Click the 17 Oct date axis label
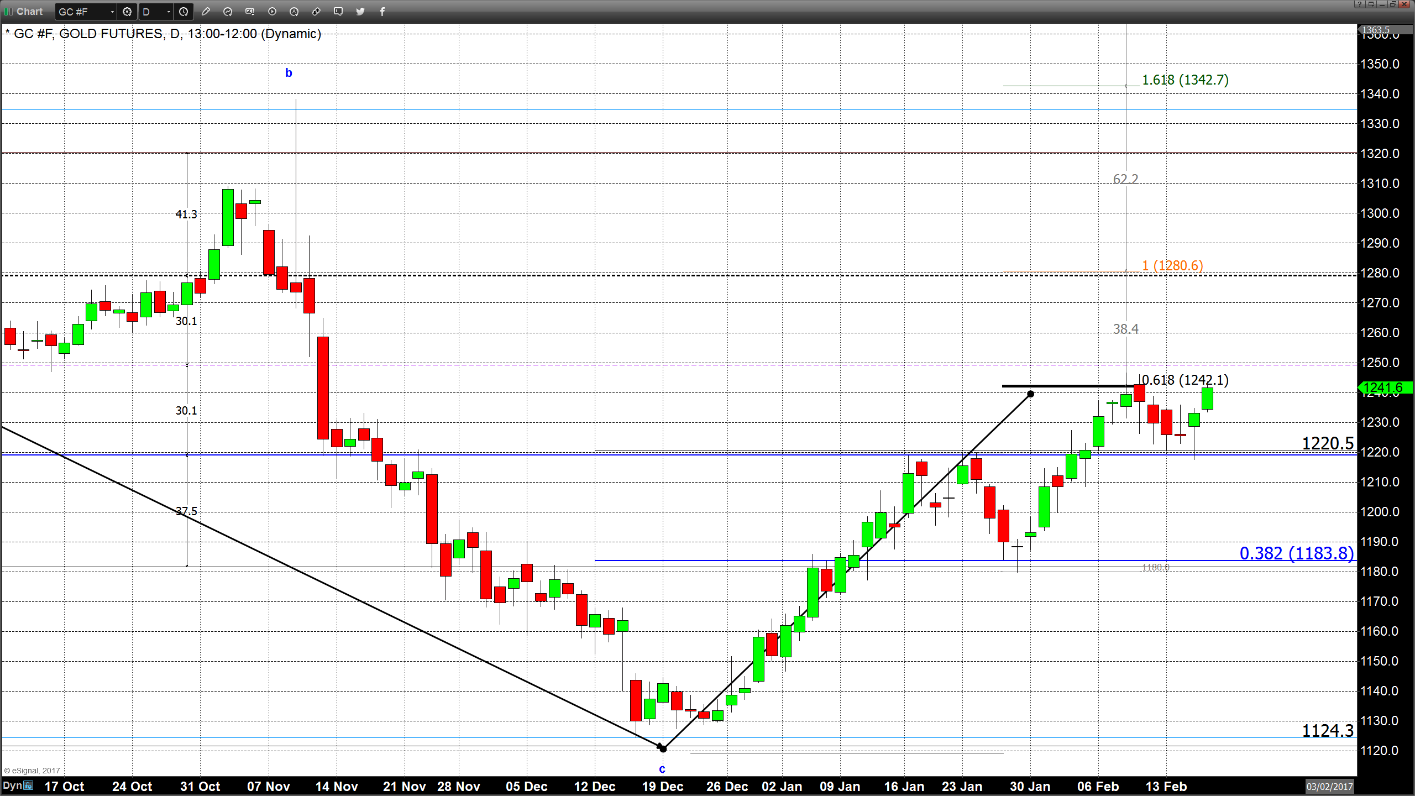Image resolution: width=1415 pixels, height=796 pixels. tap(64, 787)
